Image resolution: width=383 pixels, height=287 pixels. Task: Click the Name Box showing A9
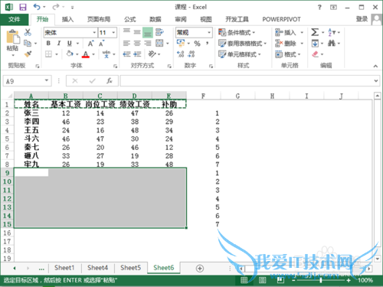pos(28,81)
